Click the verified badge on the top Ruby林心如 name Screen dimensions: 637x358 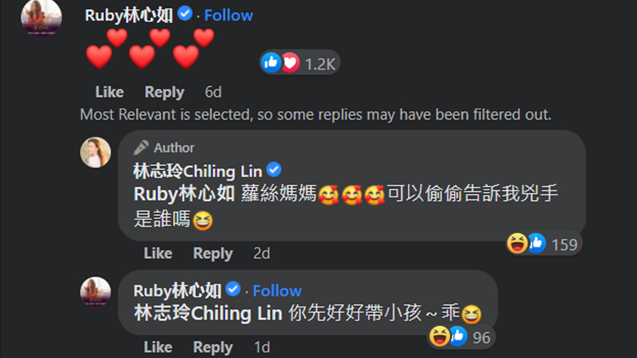[185, 14]
